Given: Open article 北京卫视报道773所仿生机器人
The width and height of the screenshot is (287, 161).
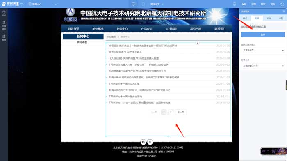Looking at the screenshot, I should [x=125, y=52].
